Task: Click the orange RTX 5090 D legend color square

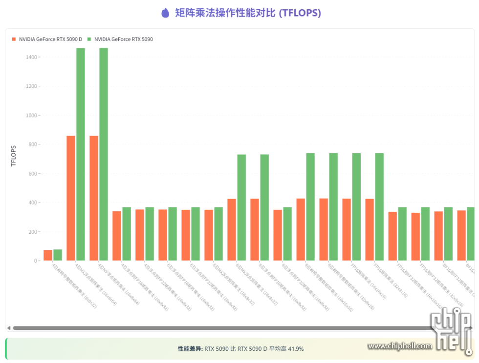Action: 14,39
